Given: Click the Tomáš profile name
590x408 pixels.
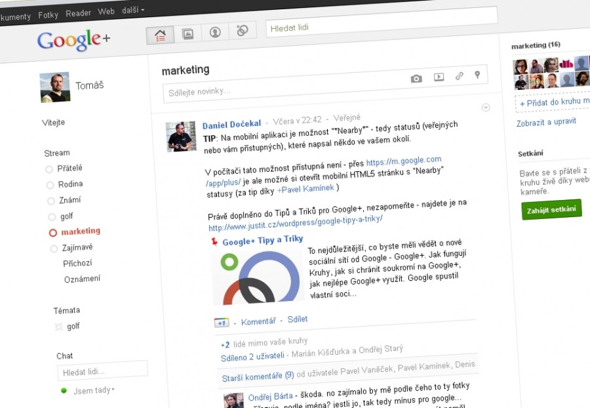Looking at the screenshot, I should tap(89, 85).
